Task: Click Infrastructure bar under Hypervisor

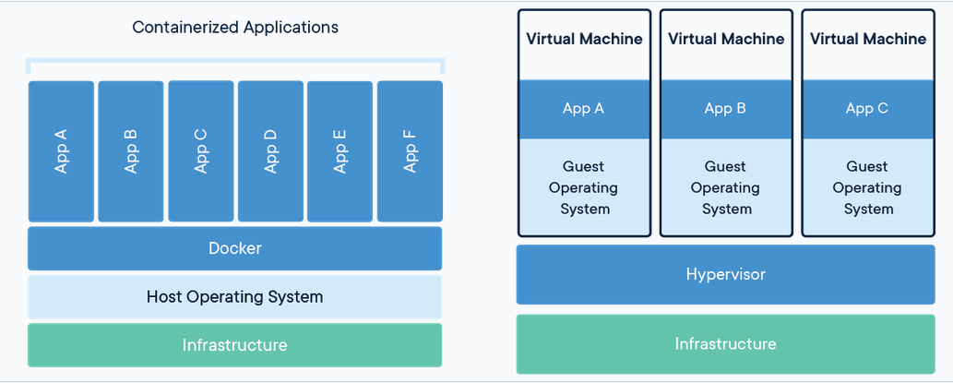Action: [x=726, y=344]
